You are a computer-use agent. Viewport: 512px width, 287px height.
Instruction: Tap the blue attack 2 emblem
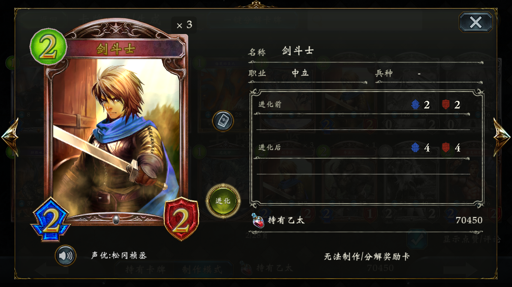click(51, 220)
